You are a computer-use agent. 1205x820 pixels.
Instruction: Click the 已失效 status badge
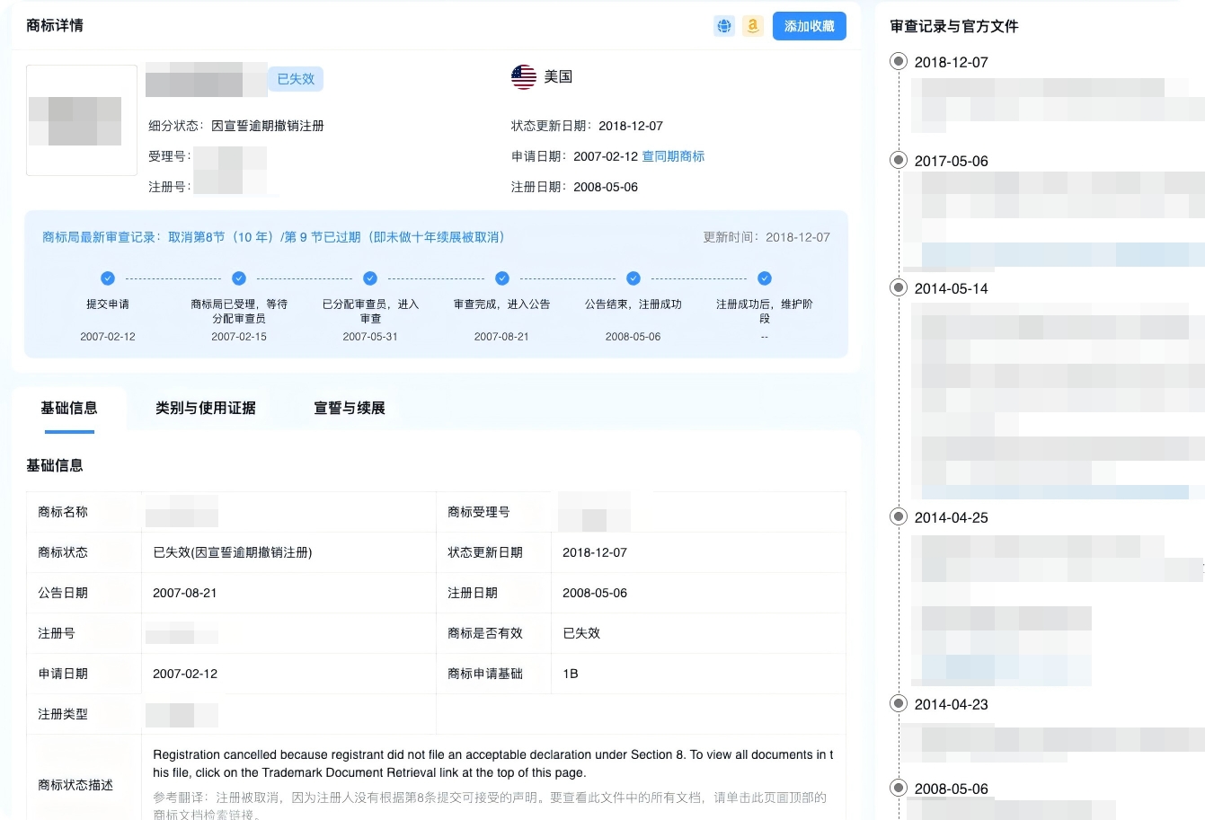[296, 79]
